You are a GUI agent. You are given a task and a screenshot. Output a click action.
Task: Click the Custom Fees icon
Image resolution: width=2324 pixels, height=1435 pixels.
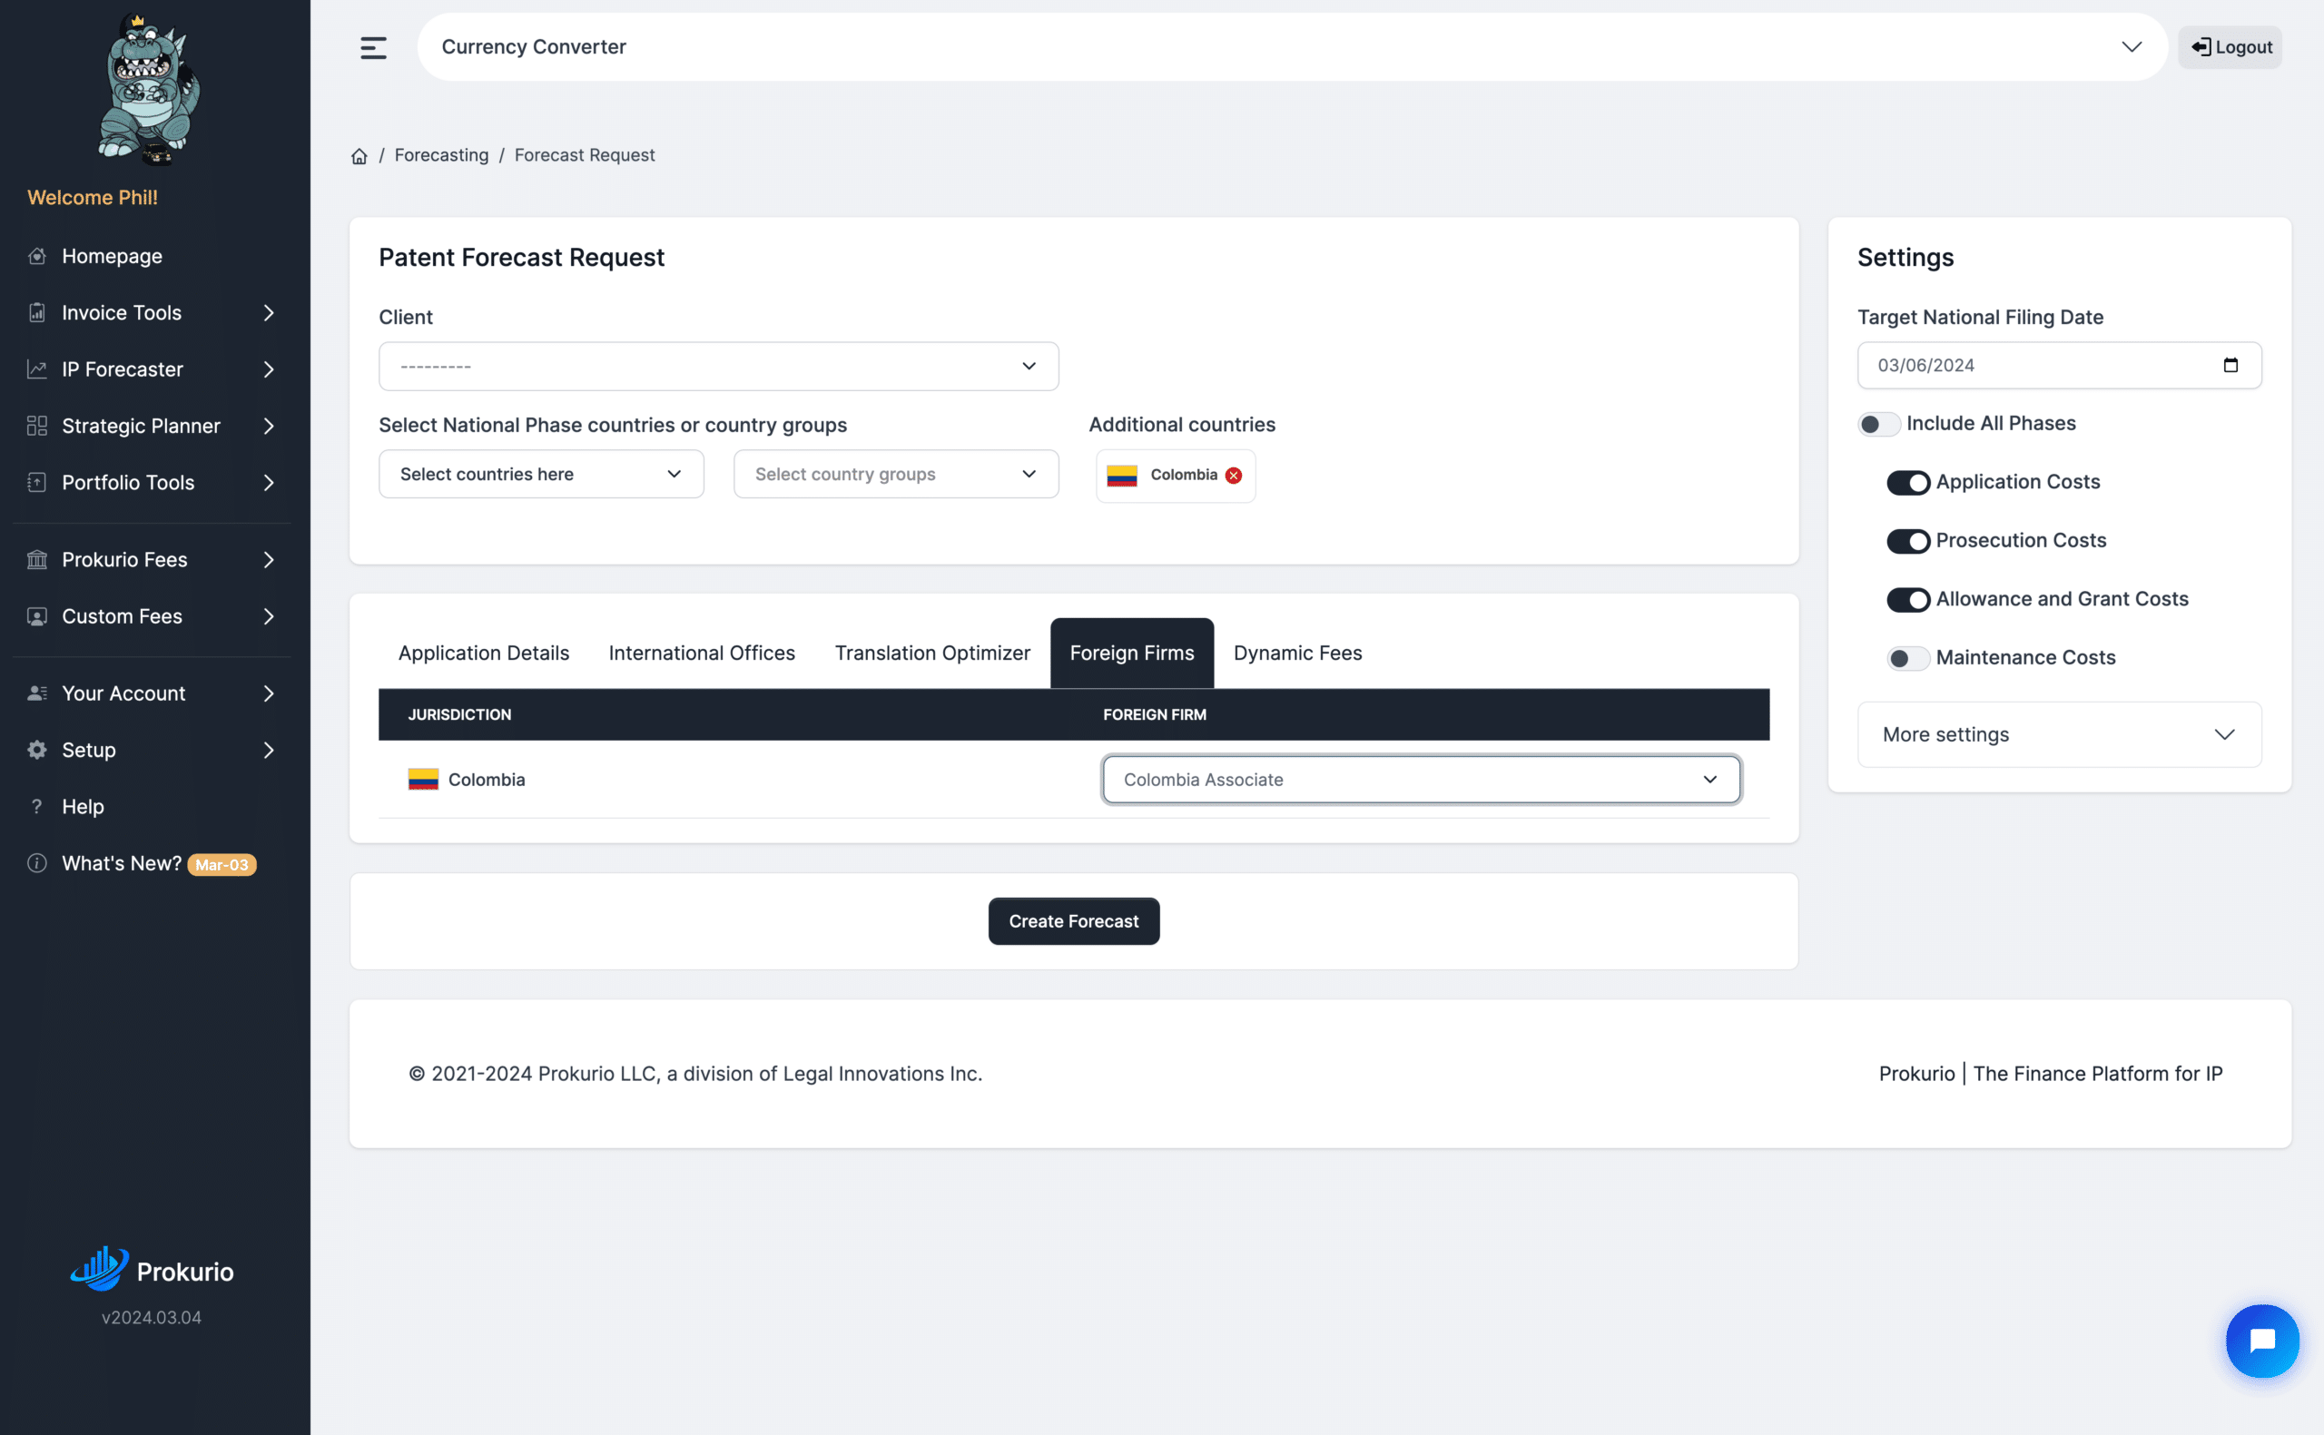click(x=37, y=617)
